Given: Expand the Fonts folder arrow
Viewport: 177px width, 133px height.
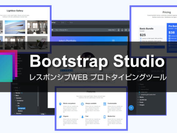Looking at the screenshot, I should pos(138,102).
